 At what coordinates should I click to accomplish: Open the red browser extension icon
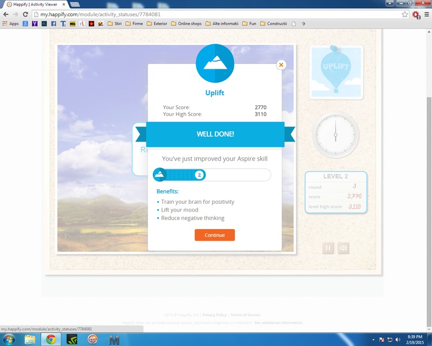tap(416, 15)
